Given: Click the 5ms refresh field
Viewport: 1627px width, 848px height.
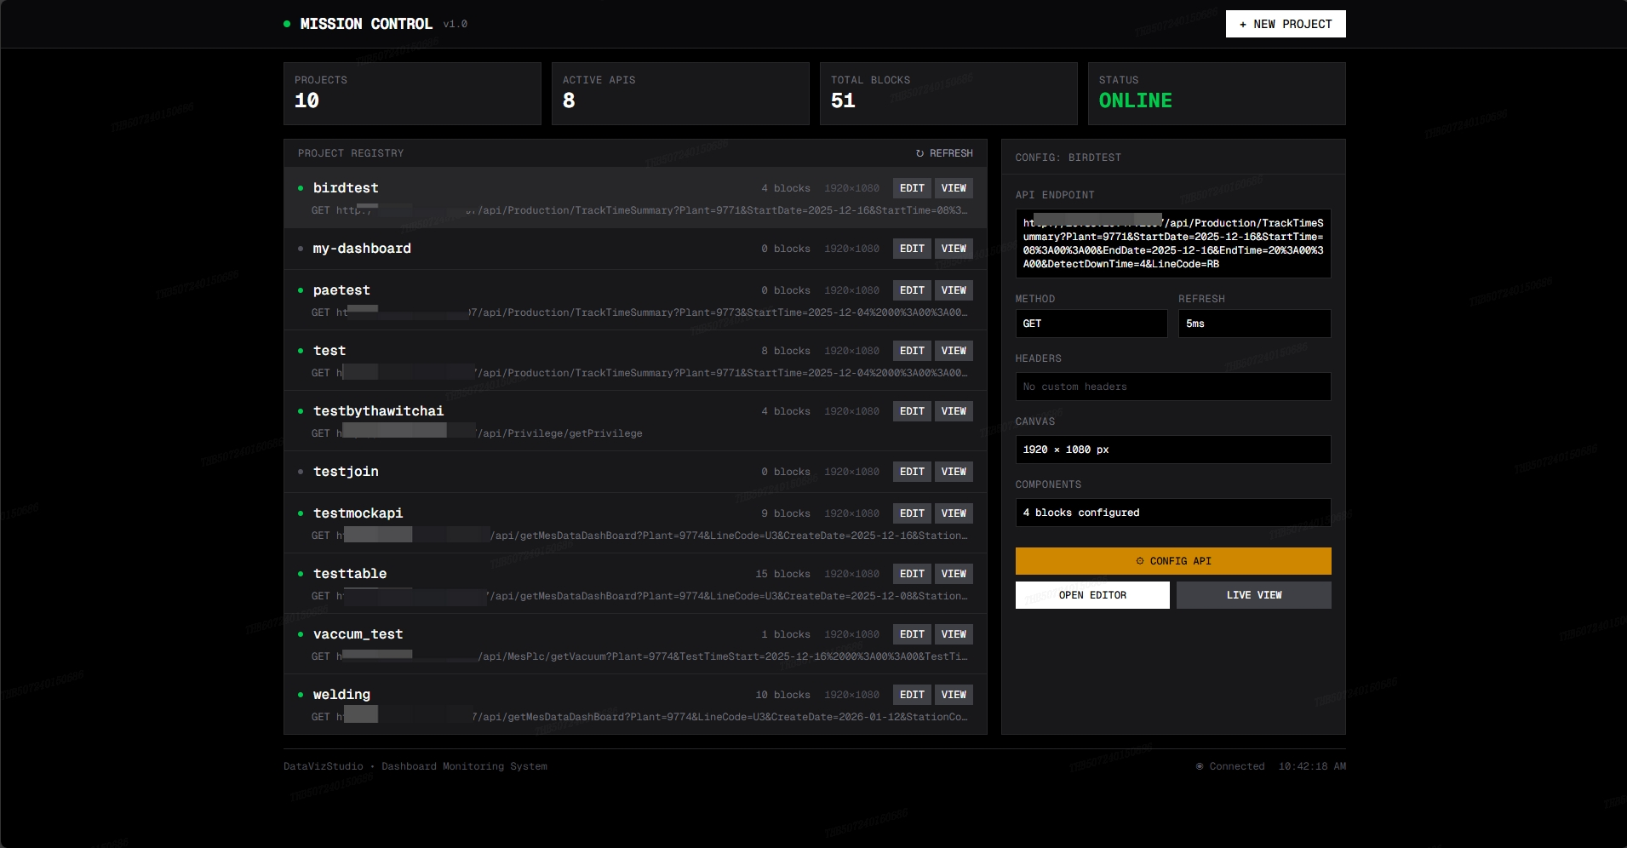Looking at the screenshot, I should coord(1255,324).
